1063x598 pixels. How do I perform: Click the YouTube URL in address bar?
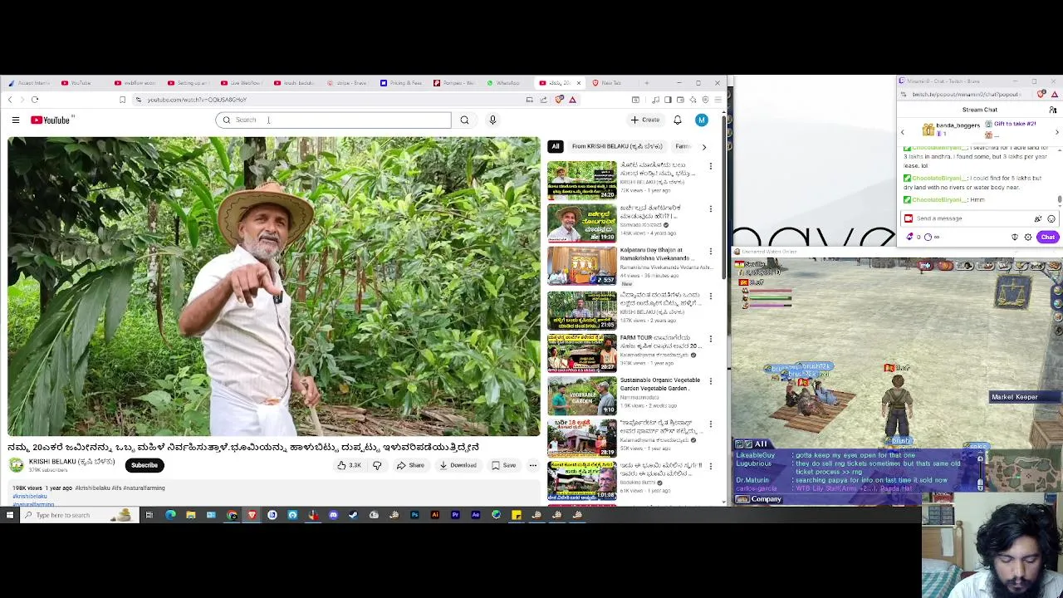(198, 100)
